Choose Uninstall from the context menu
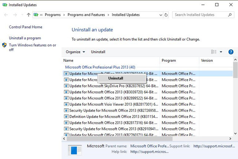238x159 pixels. point(122,78)
